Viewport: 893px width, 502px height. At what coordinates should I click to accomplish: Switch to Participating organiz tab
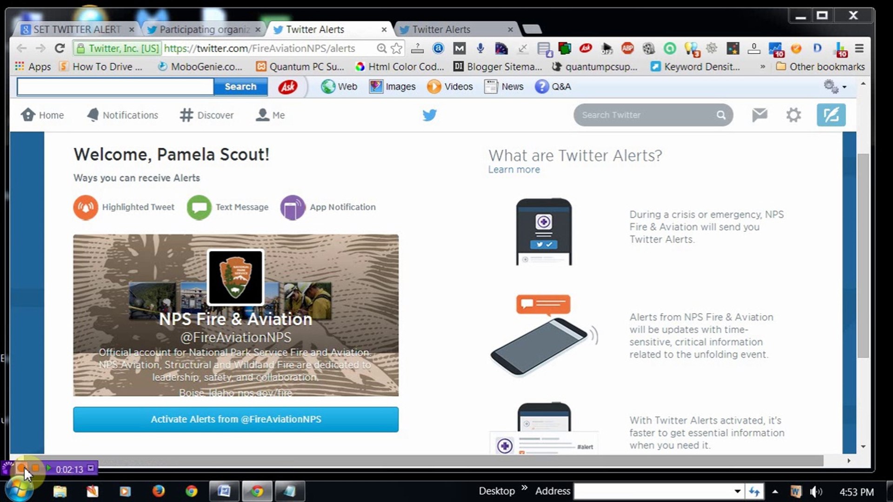pos(204,30)
